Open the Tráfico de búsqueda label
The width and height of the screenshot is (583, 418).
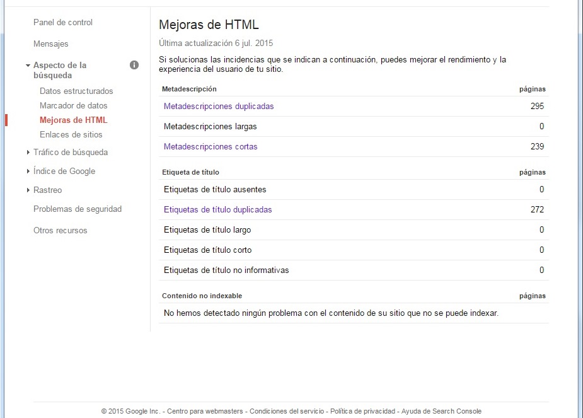point(71,152)
